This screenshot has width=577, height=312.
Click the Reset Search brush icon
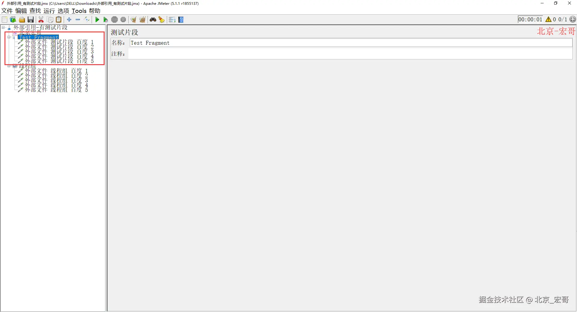click(162, 20)
